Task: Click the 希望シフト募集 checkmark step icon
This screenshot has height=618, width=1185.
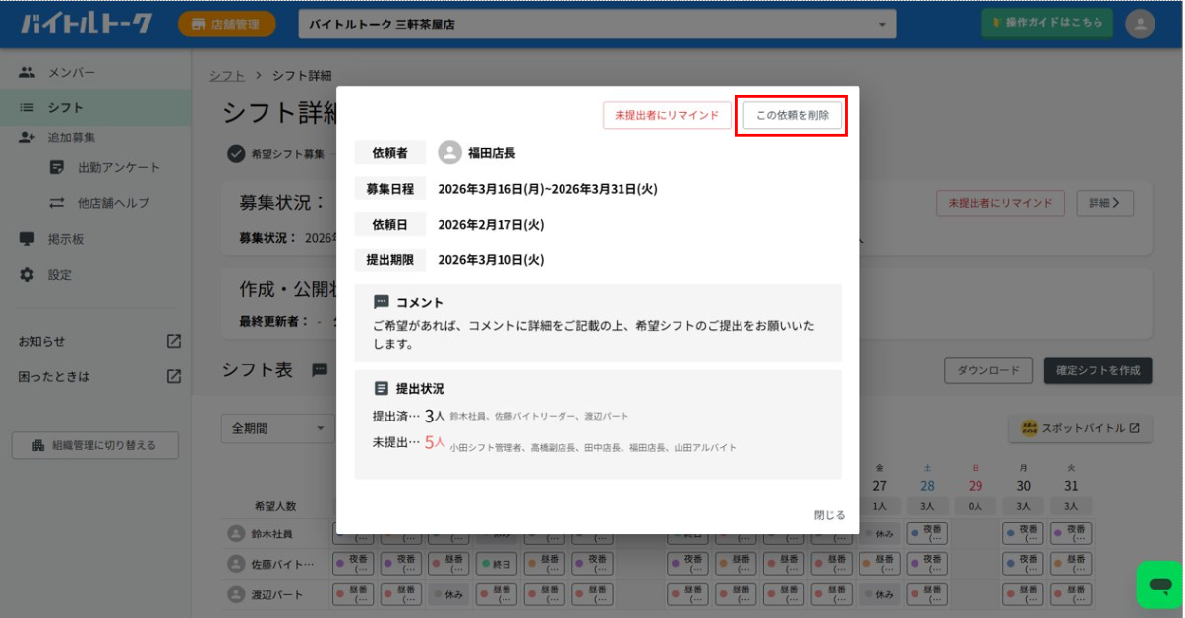Action: click(236, 153)
